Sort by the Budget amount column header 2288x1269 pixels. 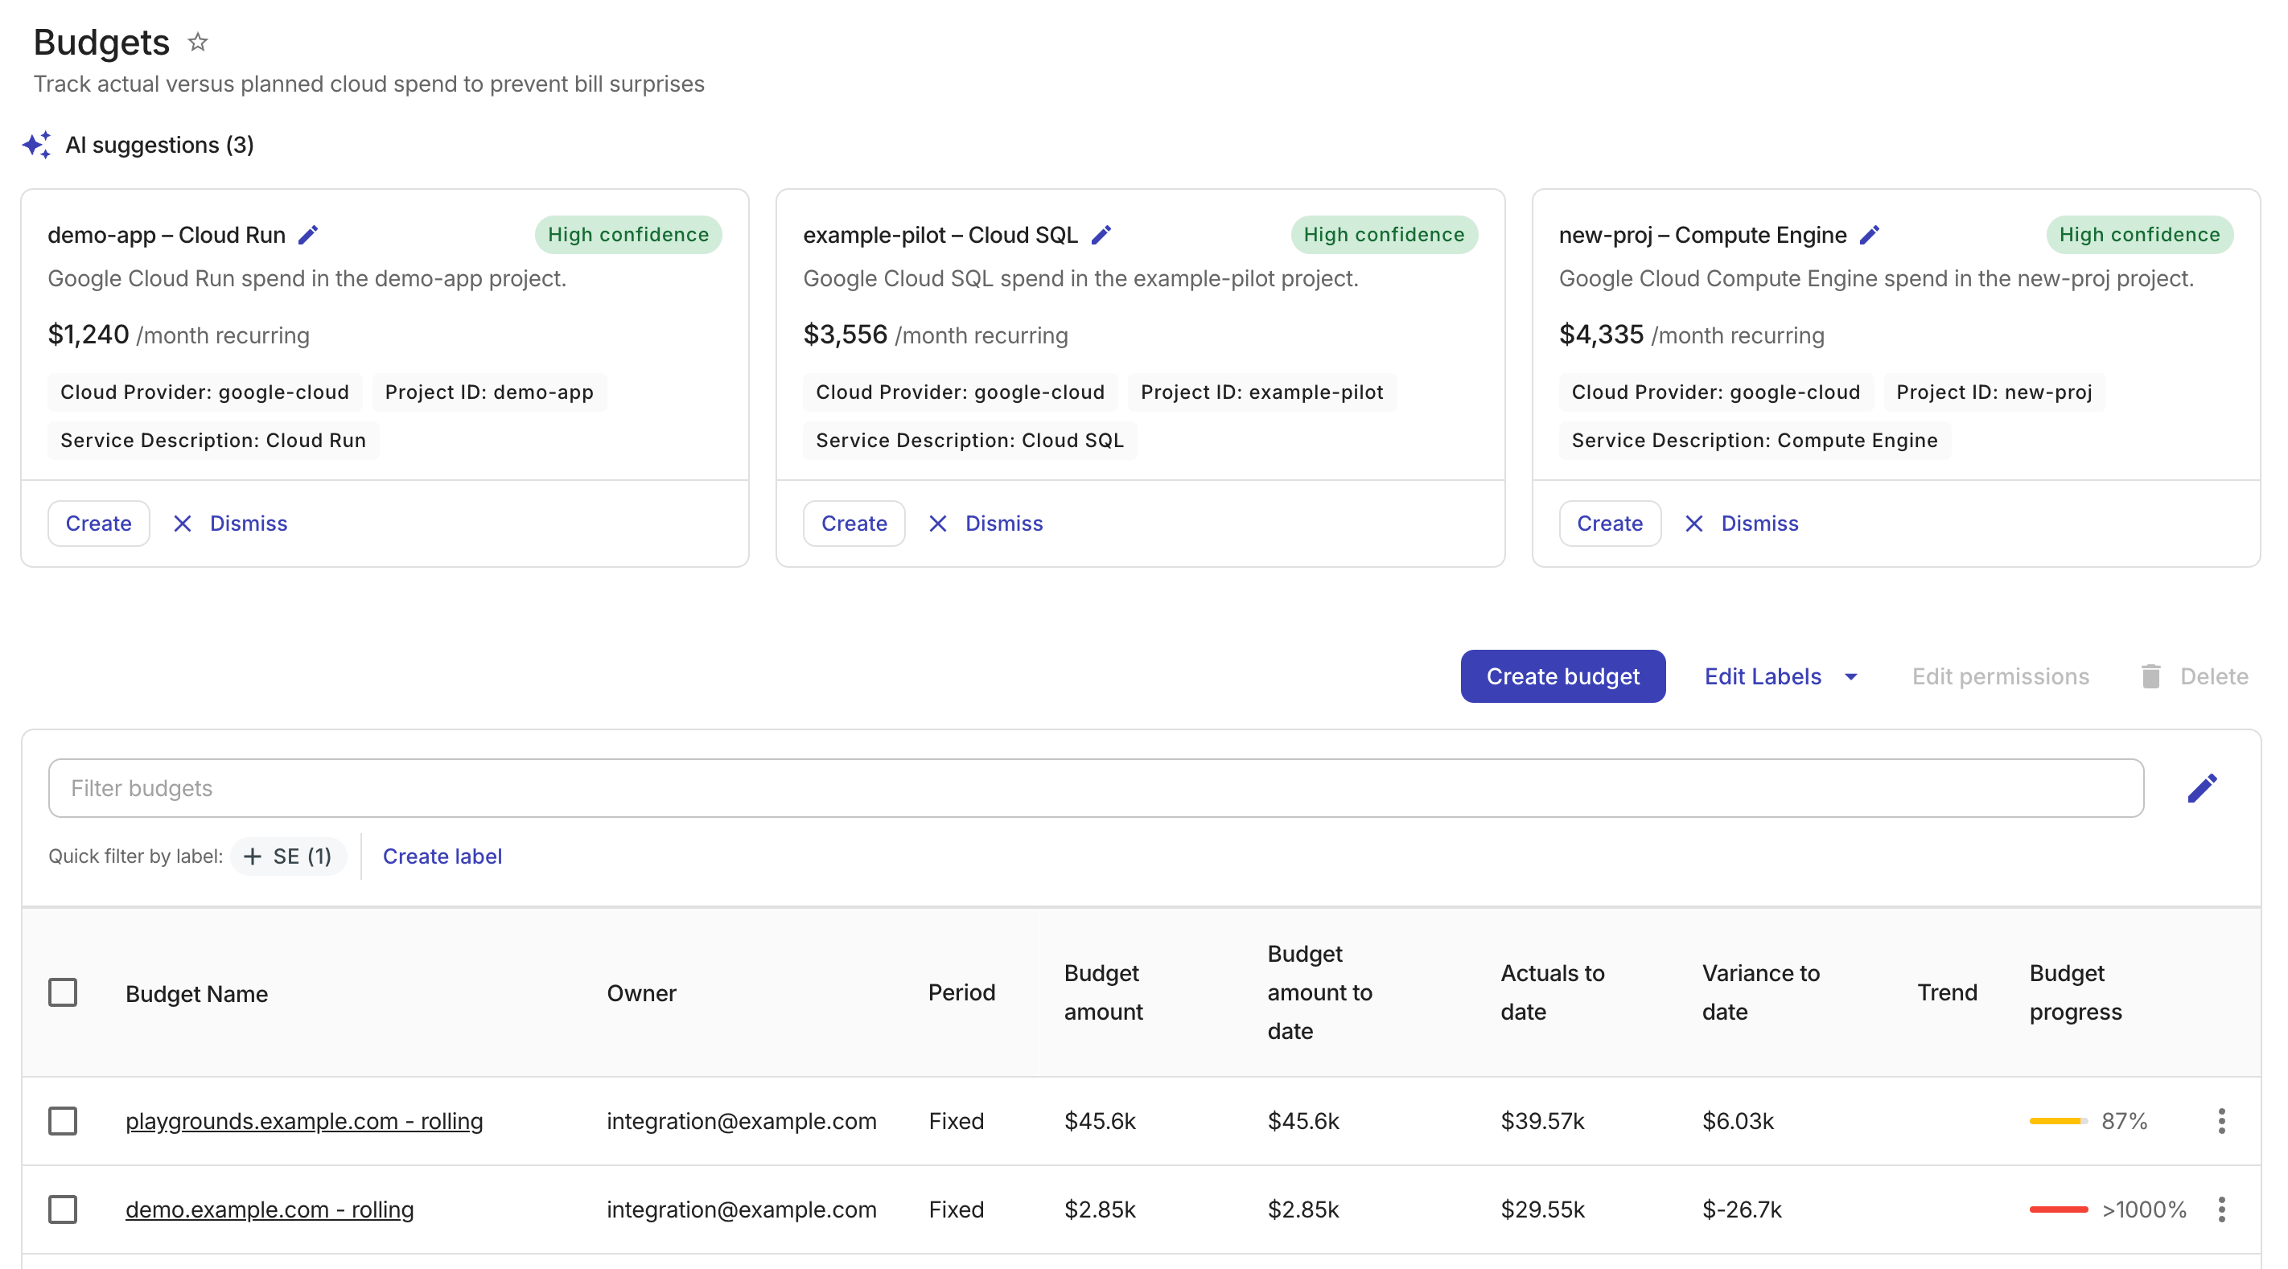click(x=1103, y=993)
